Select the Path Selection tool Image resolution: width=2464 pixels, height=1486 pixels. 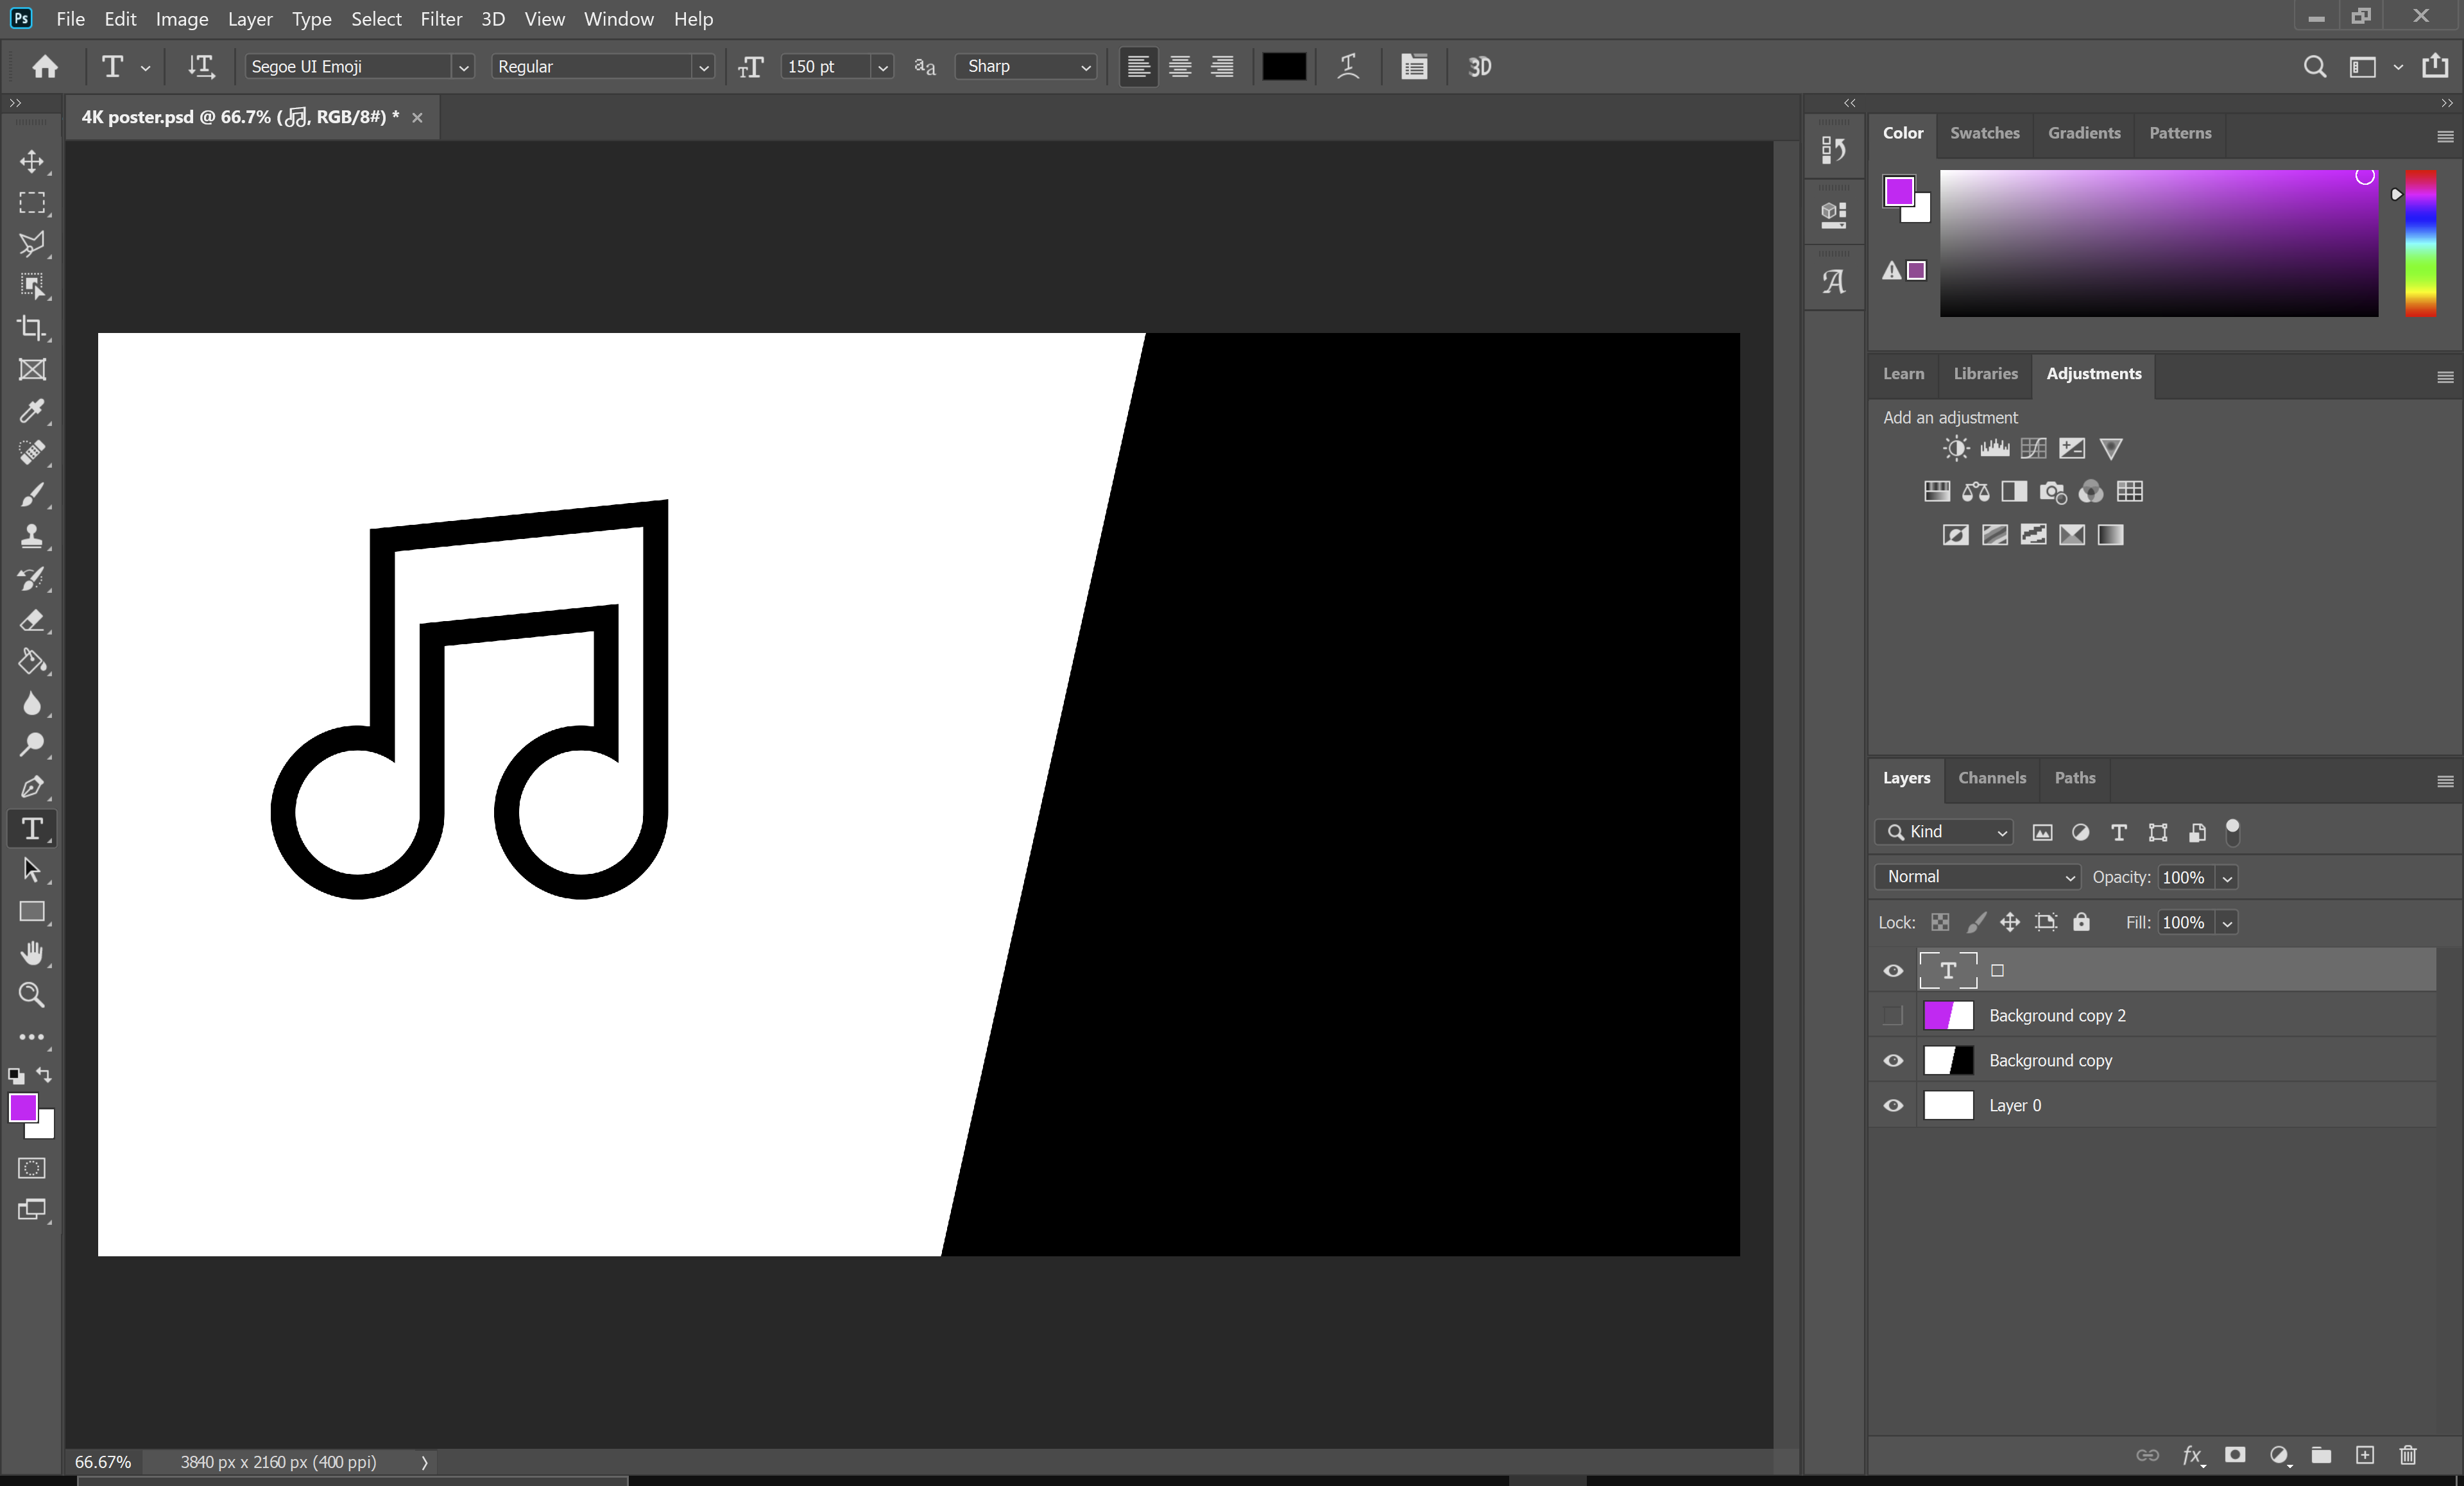tap(32, 870)
